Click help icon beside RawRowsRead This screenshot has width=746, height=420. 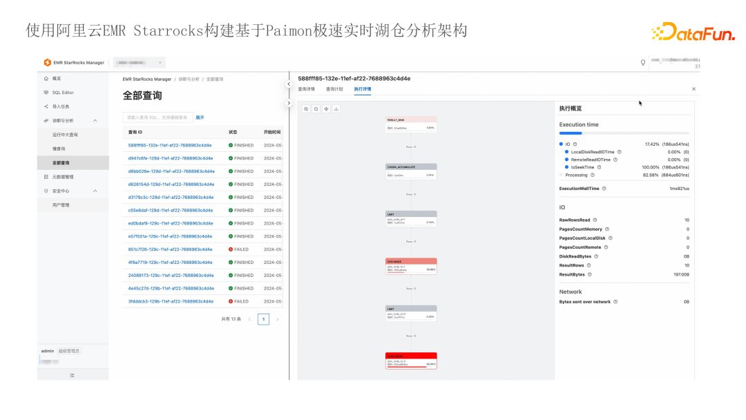pos(595,220)
